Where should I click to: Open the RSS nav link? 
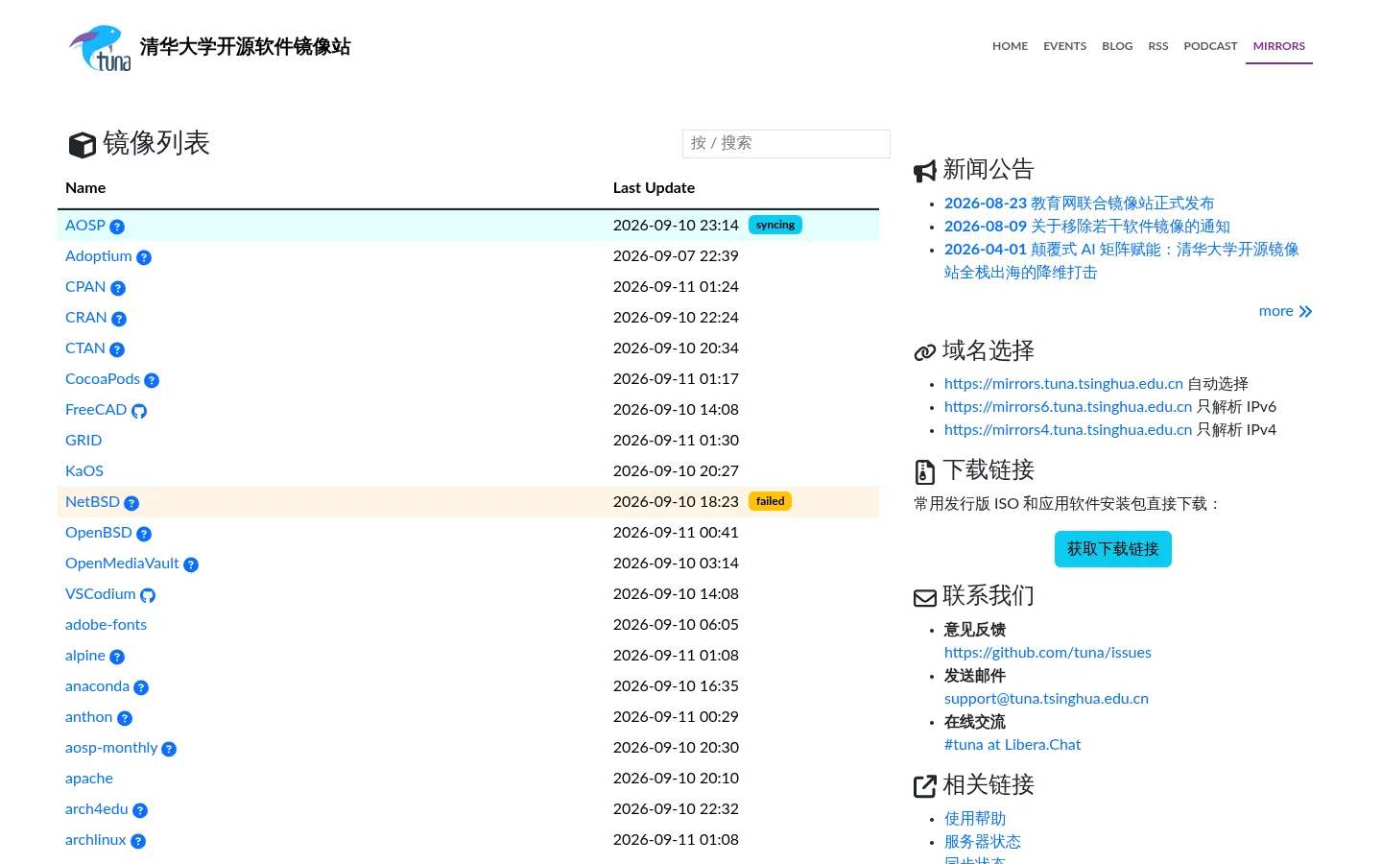1158,46
